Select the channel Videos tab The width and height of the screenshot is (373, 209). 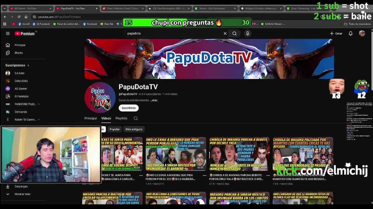[x=106, y=118]
